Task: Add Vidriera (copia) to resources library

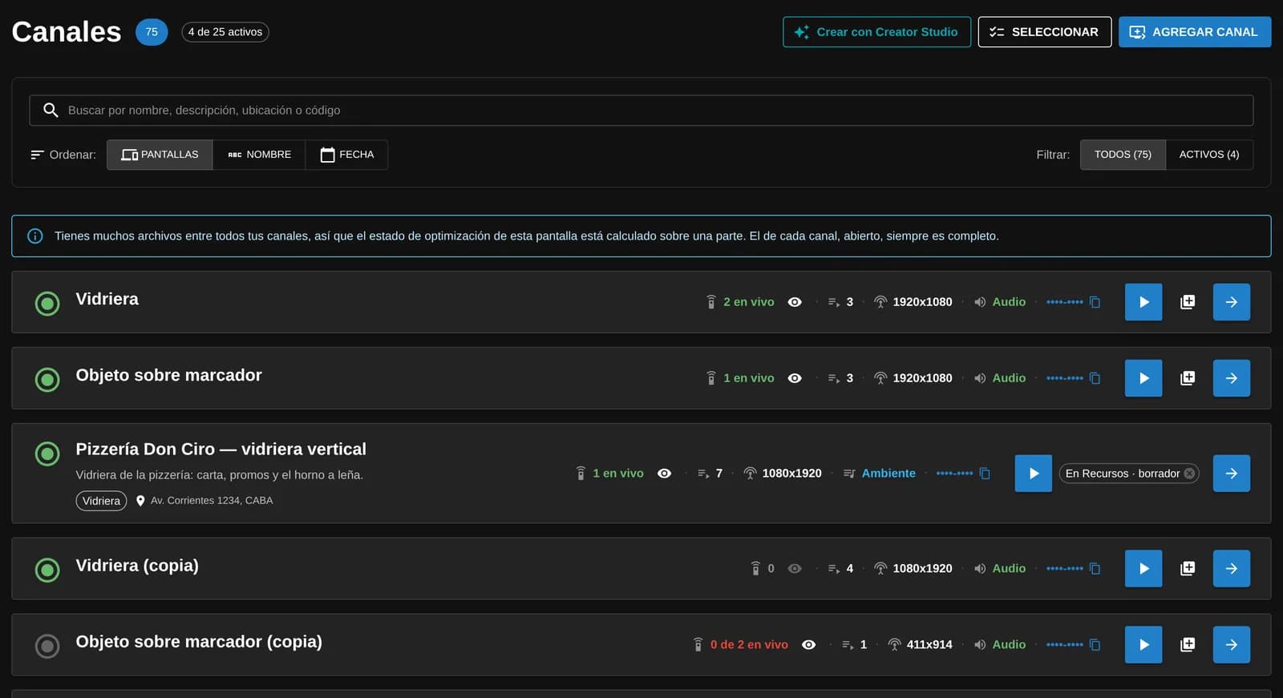Action: click(1188, 568)
